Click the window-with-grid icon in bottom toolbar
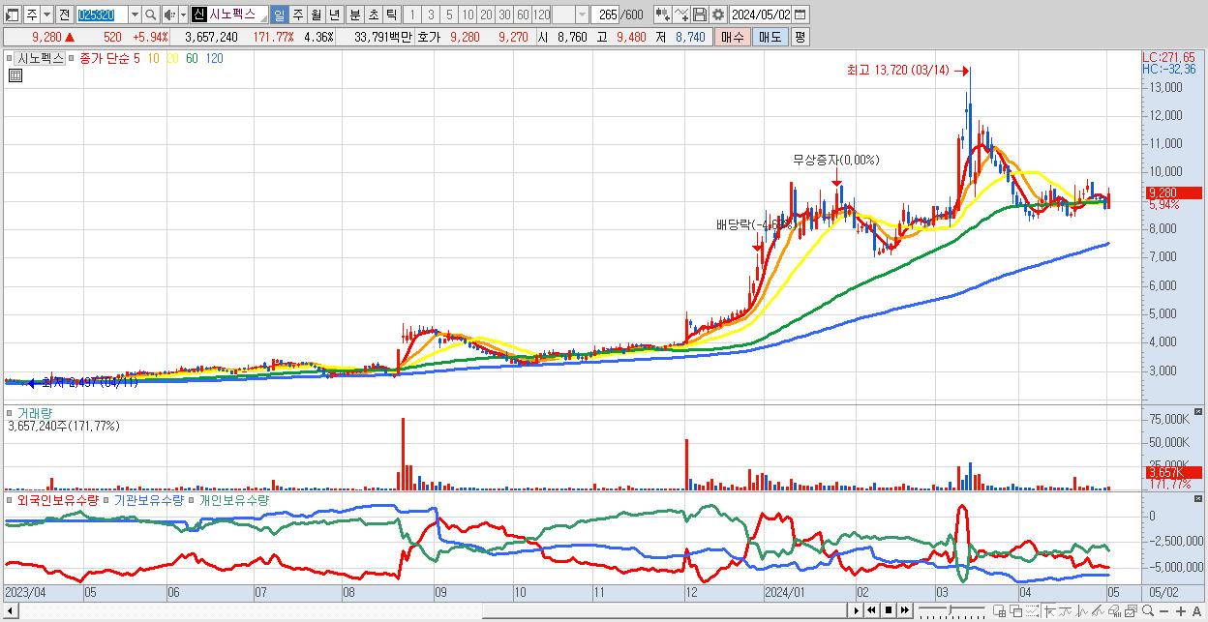1208x622 pixels. (x=1000, y=611)
